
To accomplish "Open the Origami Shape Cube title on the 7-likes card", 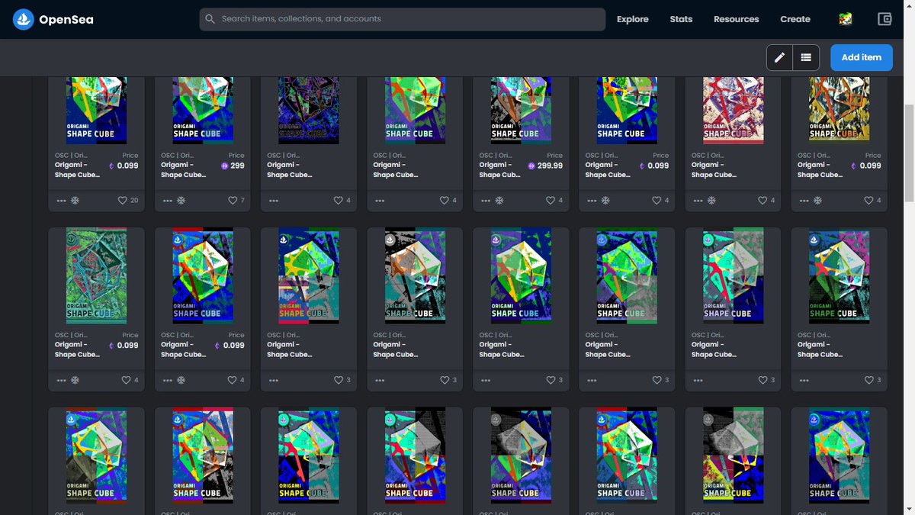I will click(183, 169).
